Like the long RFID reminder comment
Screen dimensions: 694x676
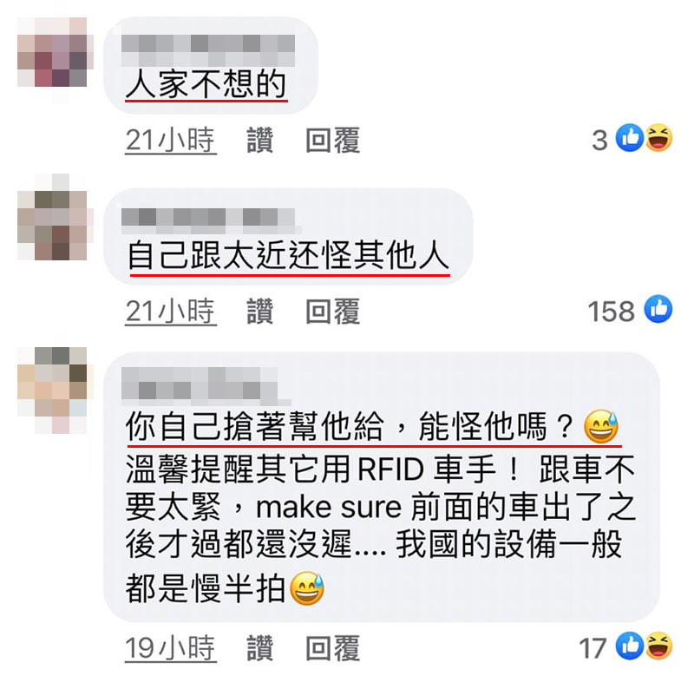coord(259,647)
